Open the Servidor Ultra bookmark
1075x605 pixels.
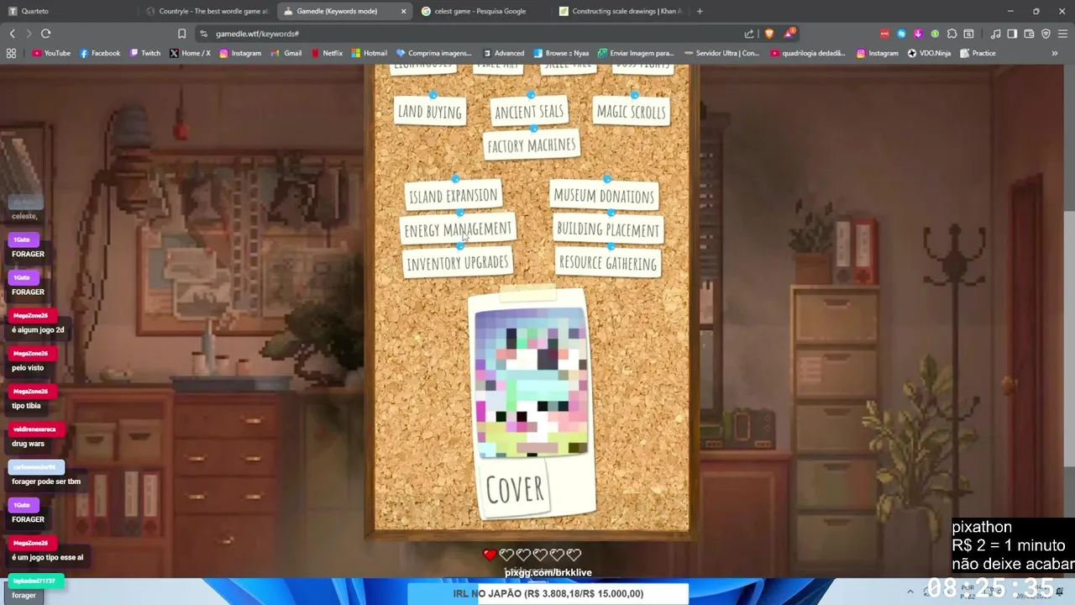721,53
